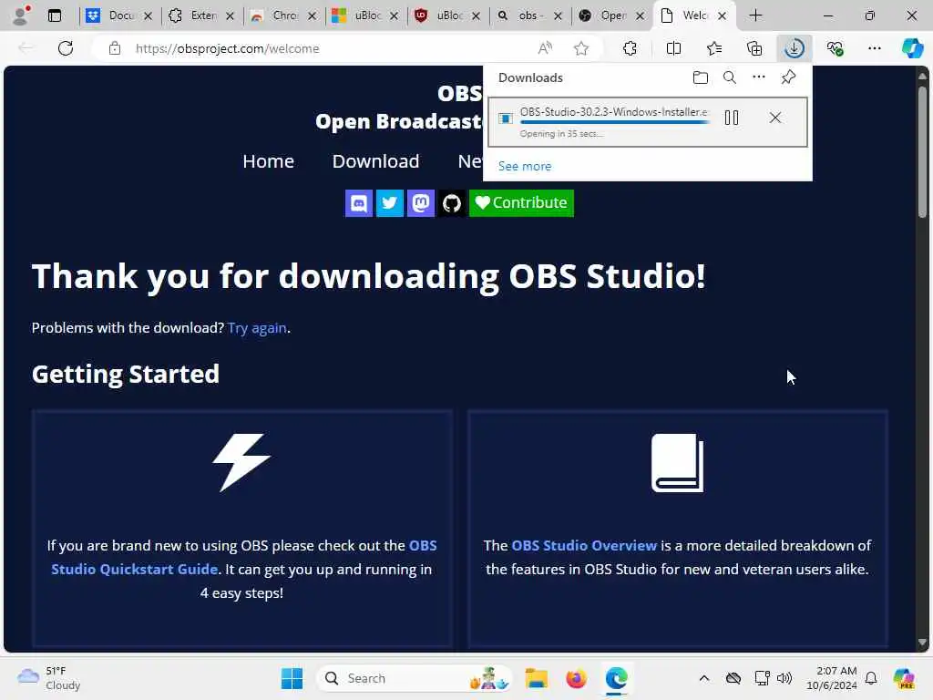Image resolution: width=933 pixels, height=700 pixels.
Task: View site information lock icon
Action: point(115,48)
